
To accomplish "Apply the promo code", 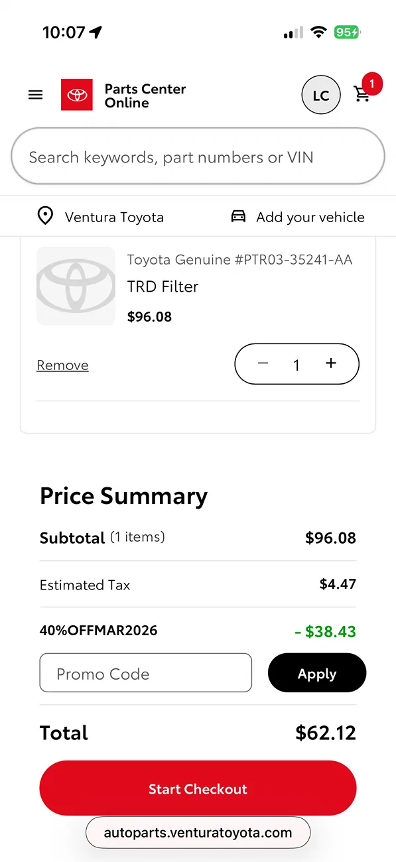I will [317, 673].
